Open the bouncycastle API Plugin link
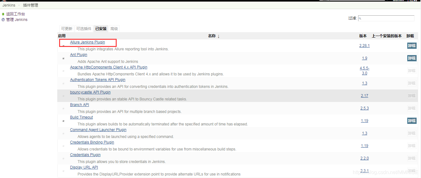 coord(90,92)
